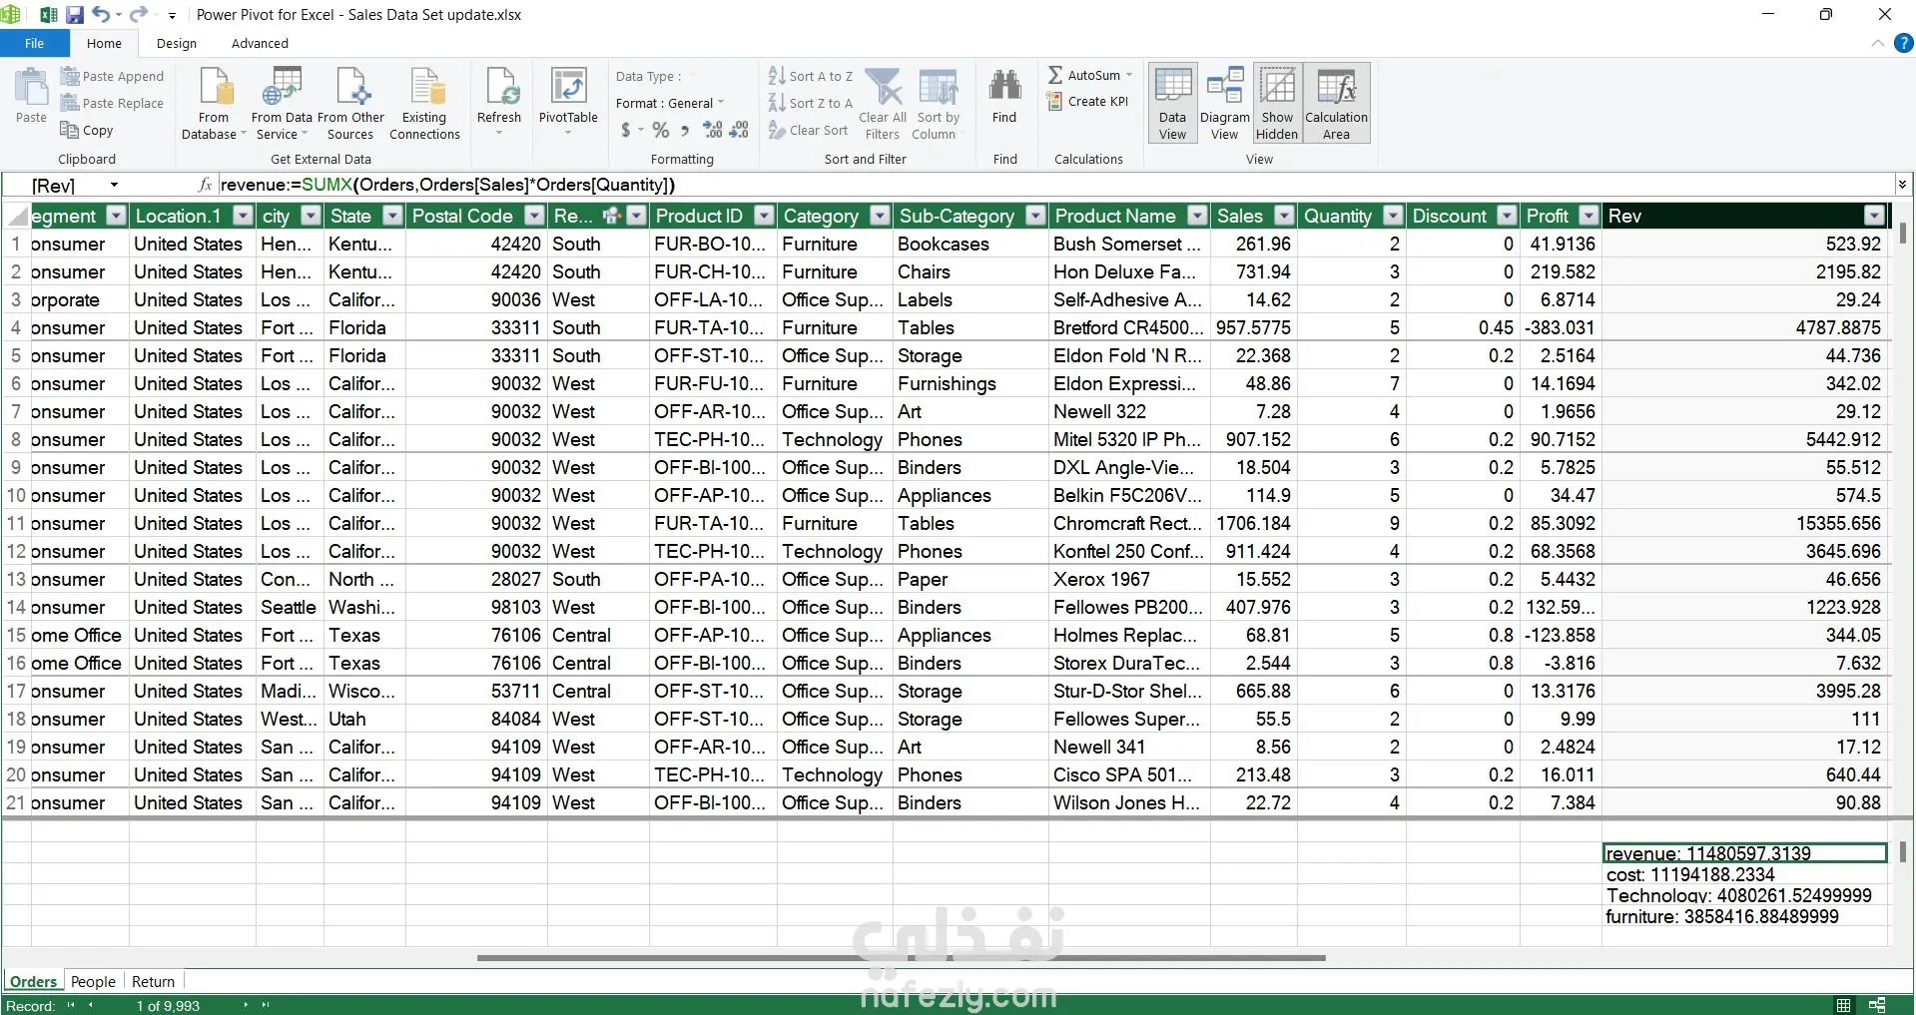Expand the formula bar

1902,185
